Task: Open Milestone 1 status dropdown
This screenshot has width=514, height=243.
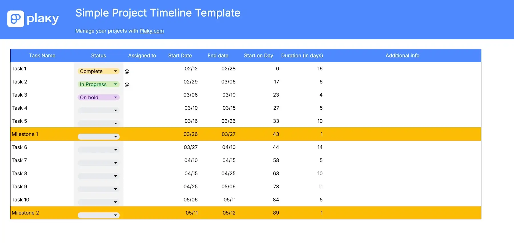Action: pyautogui.click(x=99, y=137)
